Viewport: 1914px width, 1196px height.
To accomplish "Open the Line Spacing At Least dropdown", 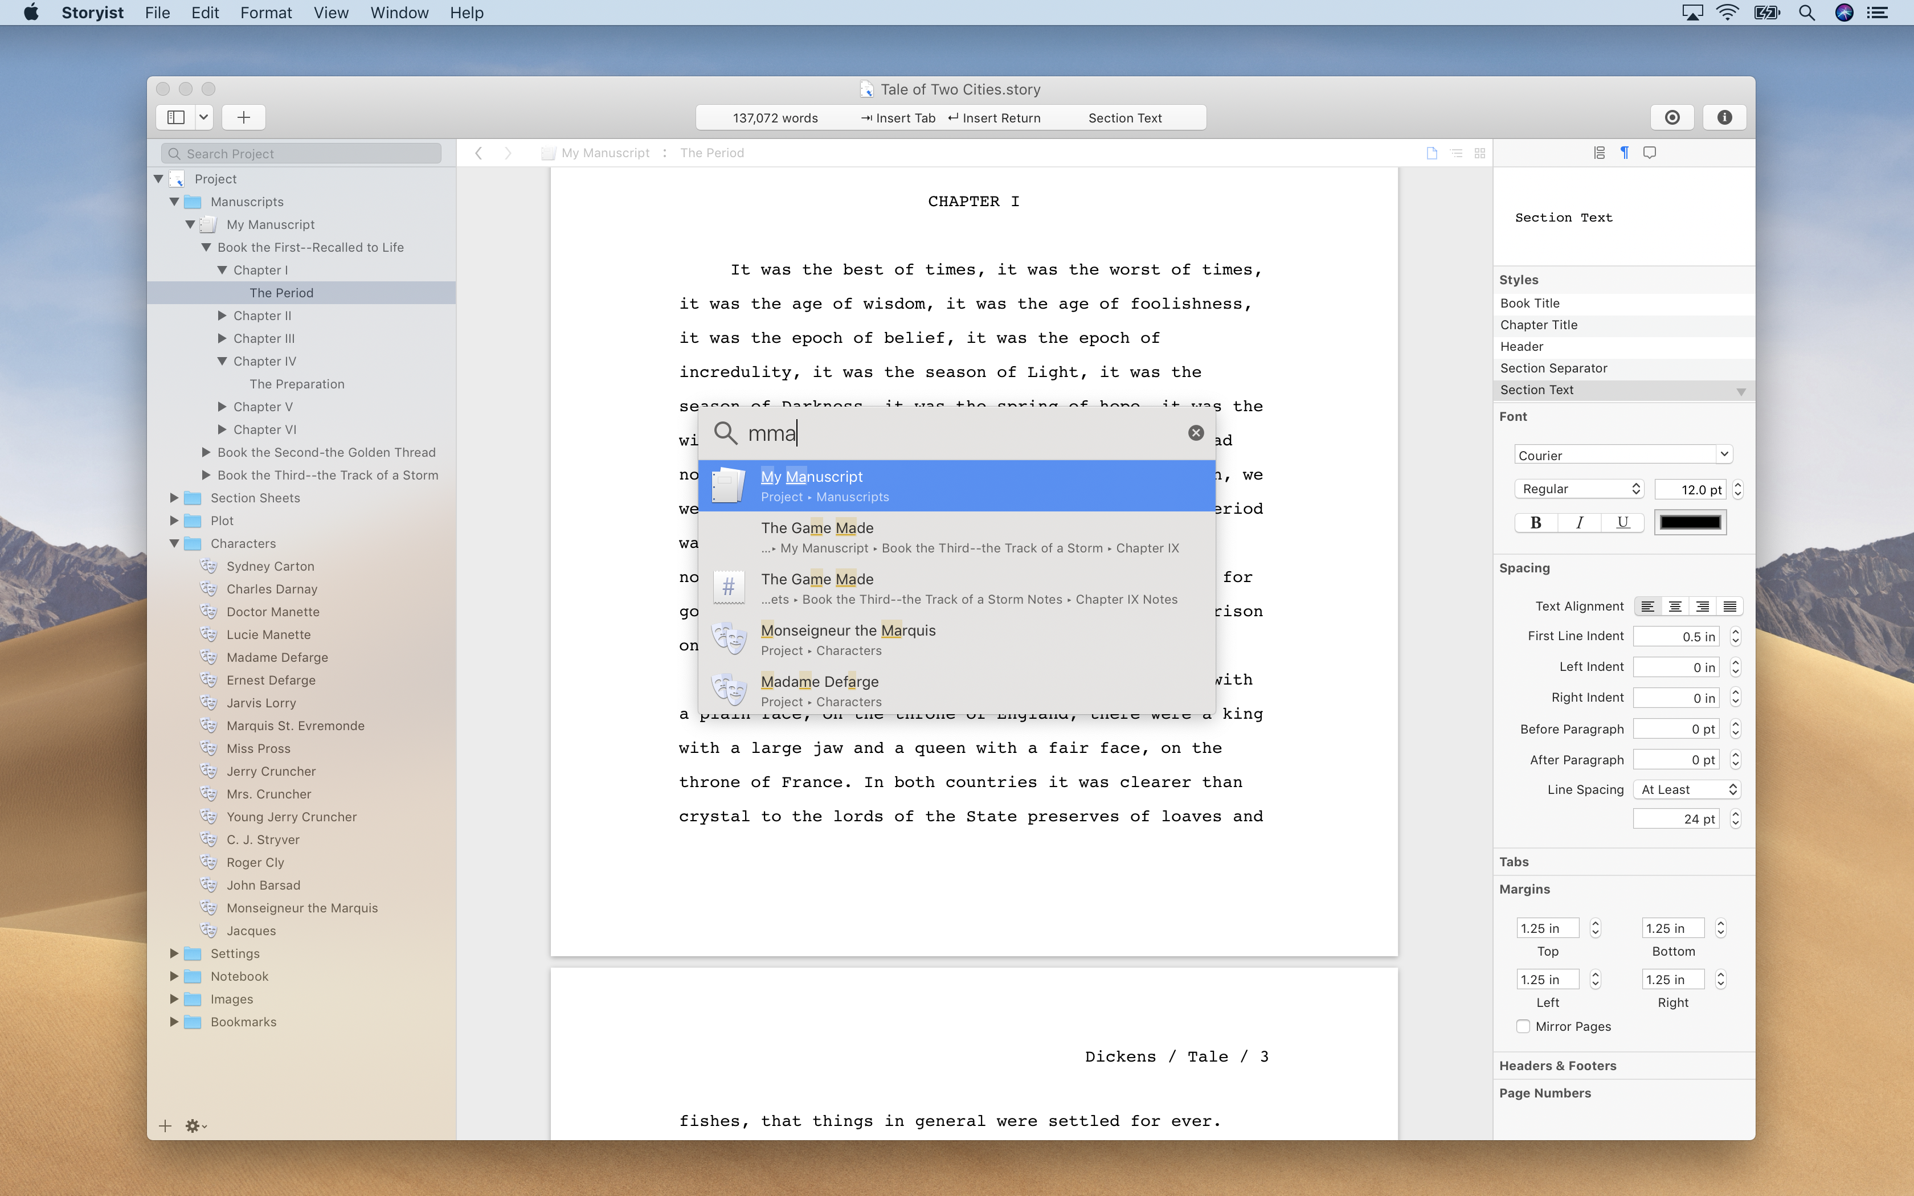I will (x=1687, y=789).
